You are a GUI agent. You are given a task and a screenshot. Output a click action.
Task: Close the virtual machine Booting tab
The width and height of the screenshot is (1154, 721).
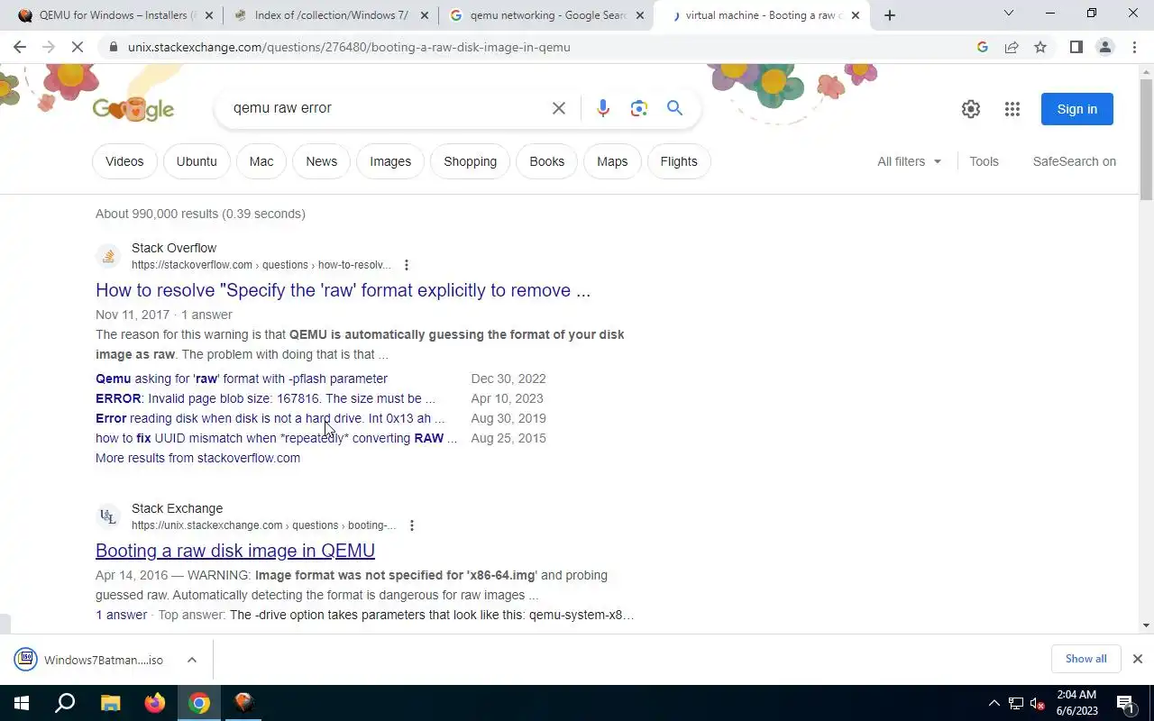(856, 15)
